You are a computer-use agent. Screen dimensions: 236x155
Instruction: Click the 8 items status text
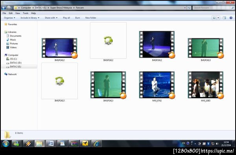(19, 133)
